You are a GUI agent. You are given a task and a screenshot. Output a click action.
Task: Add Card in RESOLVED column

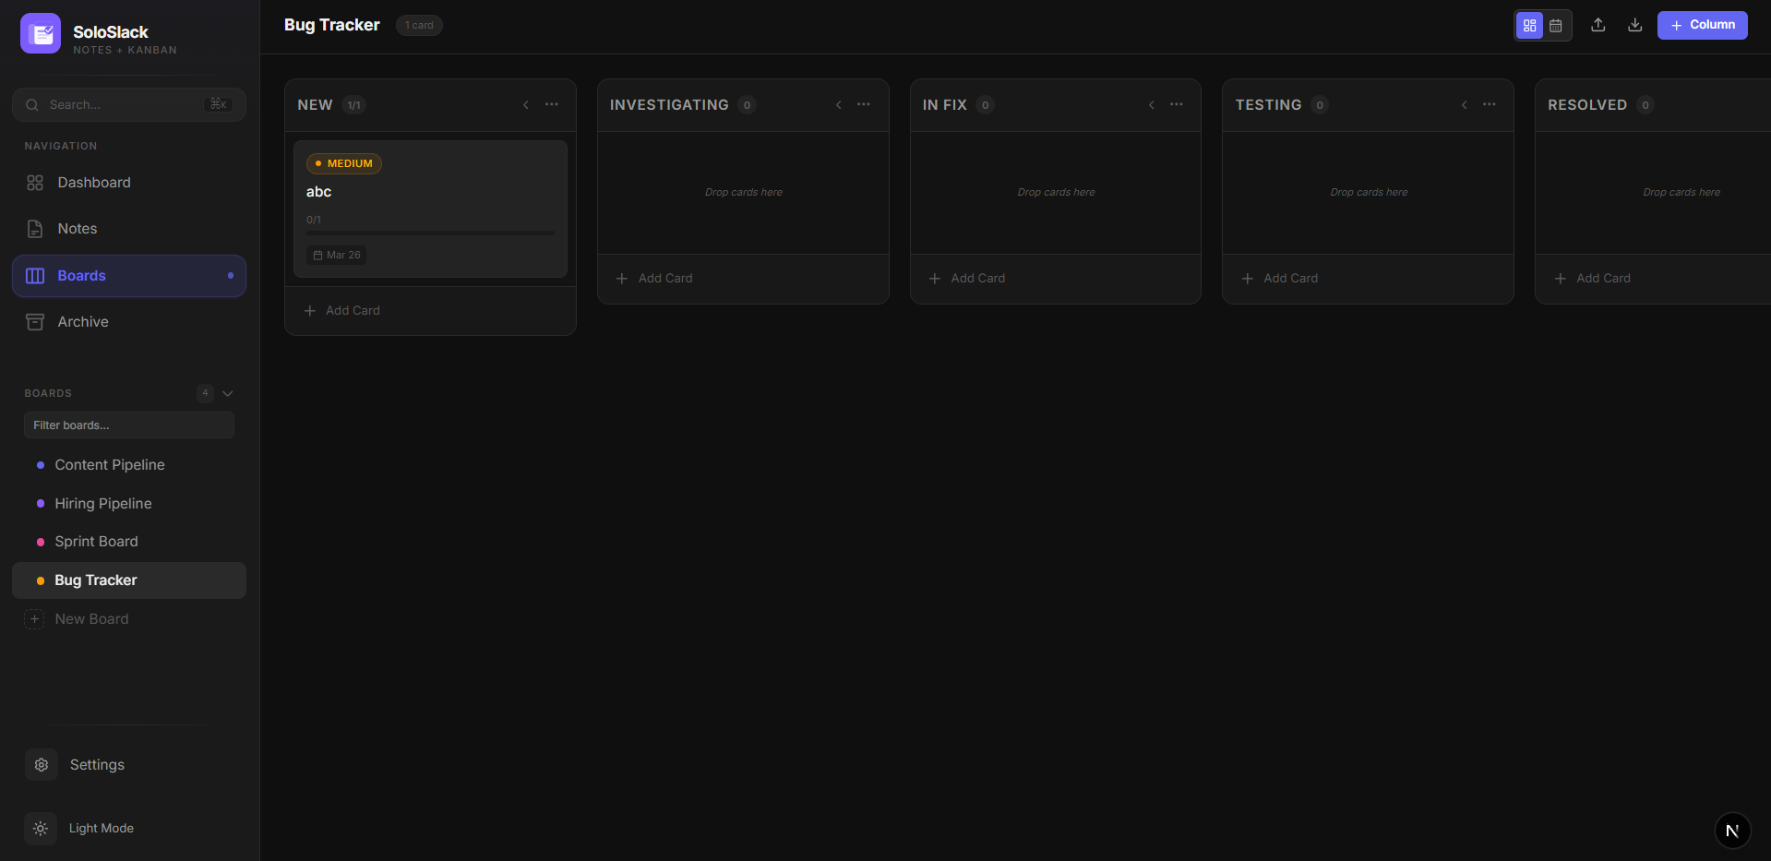click(x=1657, y=279)
